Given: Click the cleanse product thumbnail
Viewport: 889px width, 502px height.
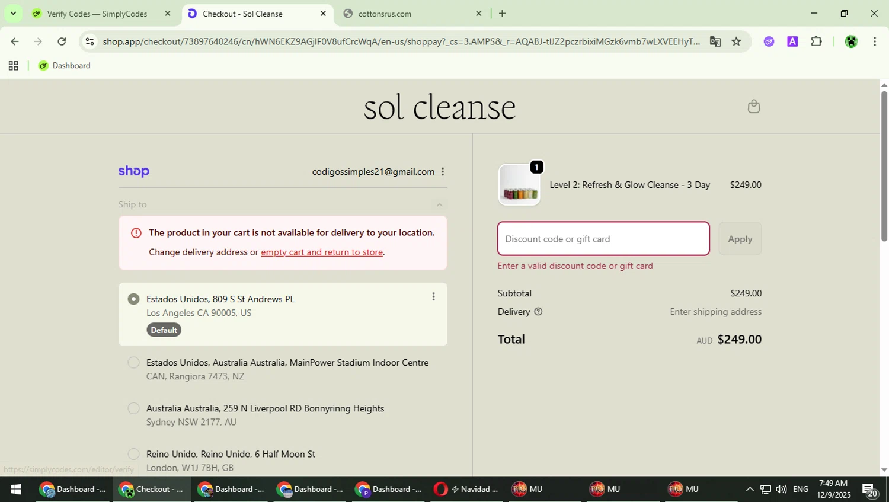Looking at the screenshot, I should click(x=519, y=185).
